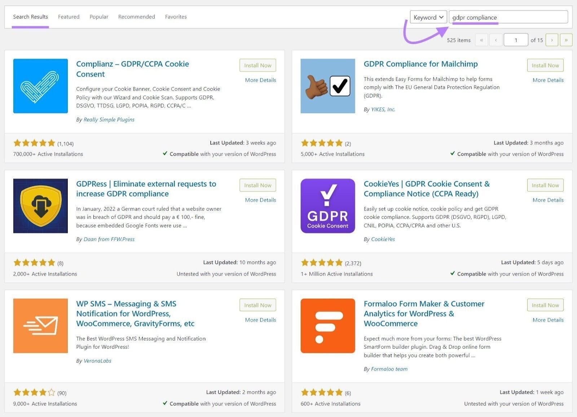
Task: View More Details for GDPRess plugin
Action: (260, 200)
